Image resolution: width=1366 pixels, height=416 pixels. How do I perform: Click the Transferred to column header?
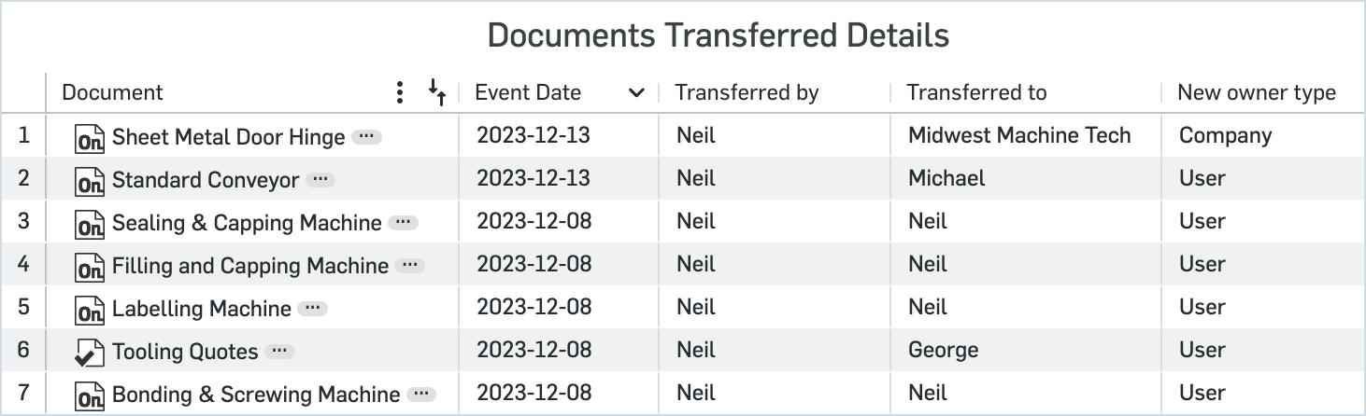pos(976,92)
